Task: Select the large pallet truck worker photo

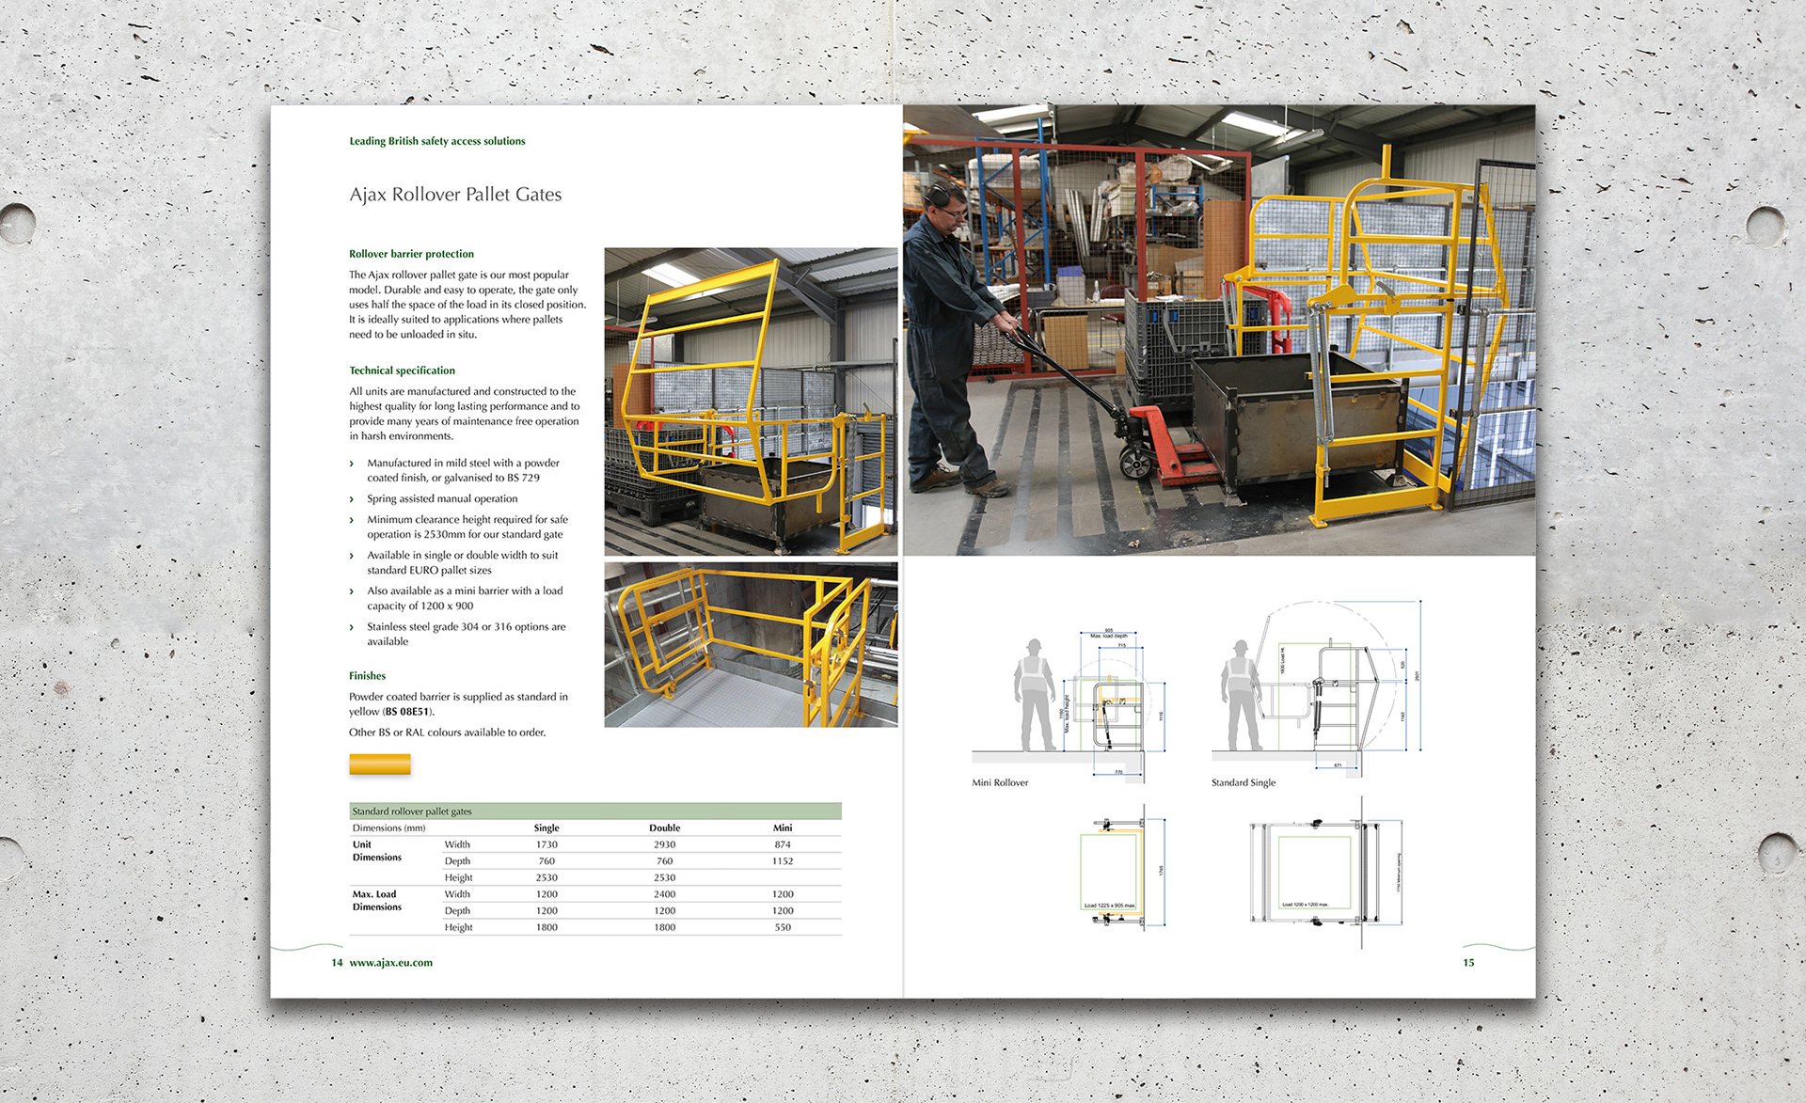Action: [x=1219, y=330]
